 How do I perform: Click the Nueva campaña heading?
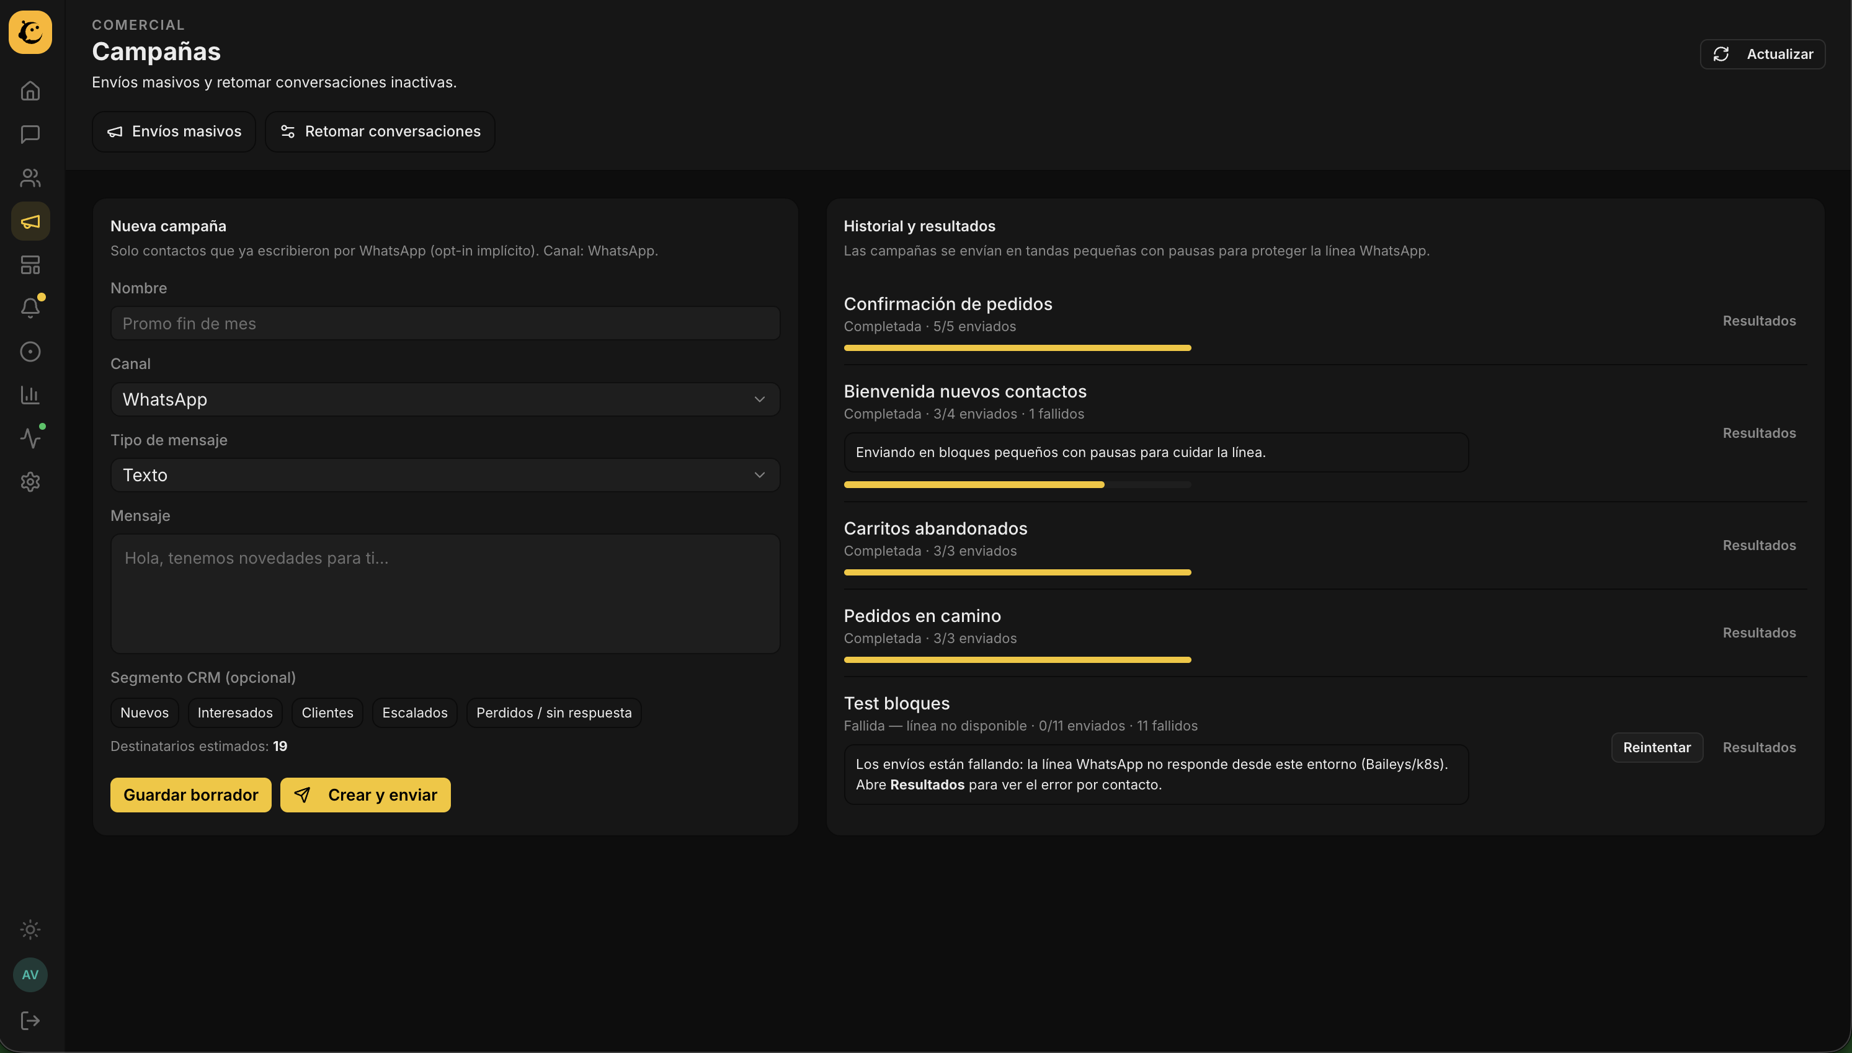(x=169, y=226)
